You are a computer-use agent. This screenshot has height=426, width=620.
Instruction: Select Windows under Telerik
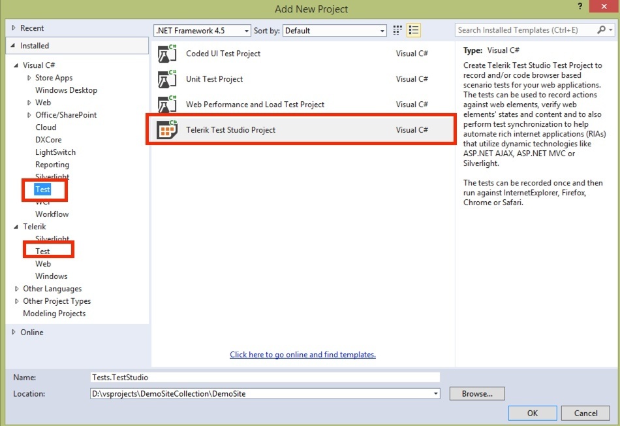tap(52, 276)
